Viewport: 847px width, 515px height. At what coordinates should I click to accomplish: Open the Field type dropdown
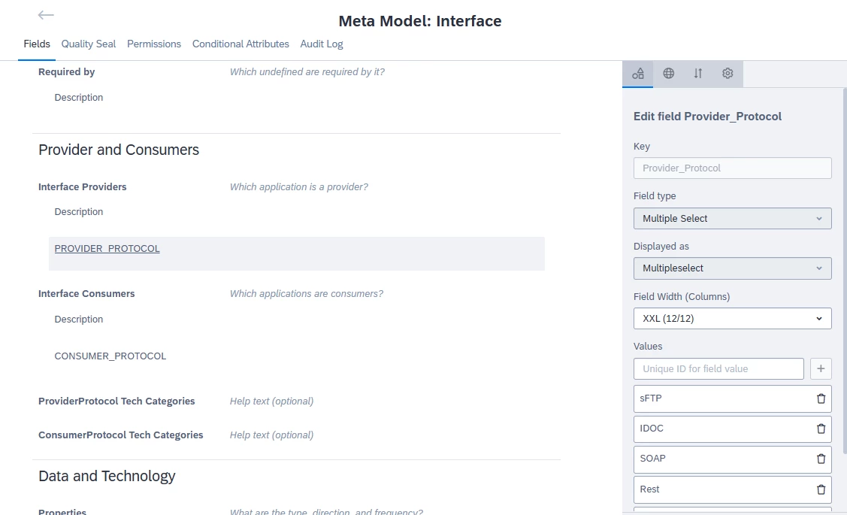point(732,218)
